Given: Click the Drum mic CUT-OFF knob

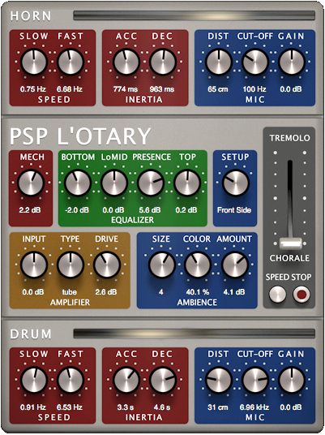Looking at the screenshot, I should click(x=255, y=381).
